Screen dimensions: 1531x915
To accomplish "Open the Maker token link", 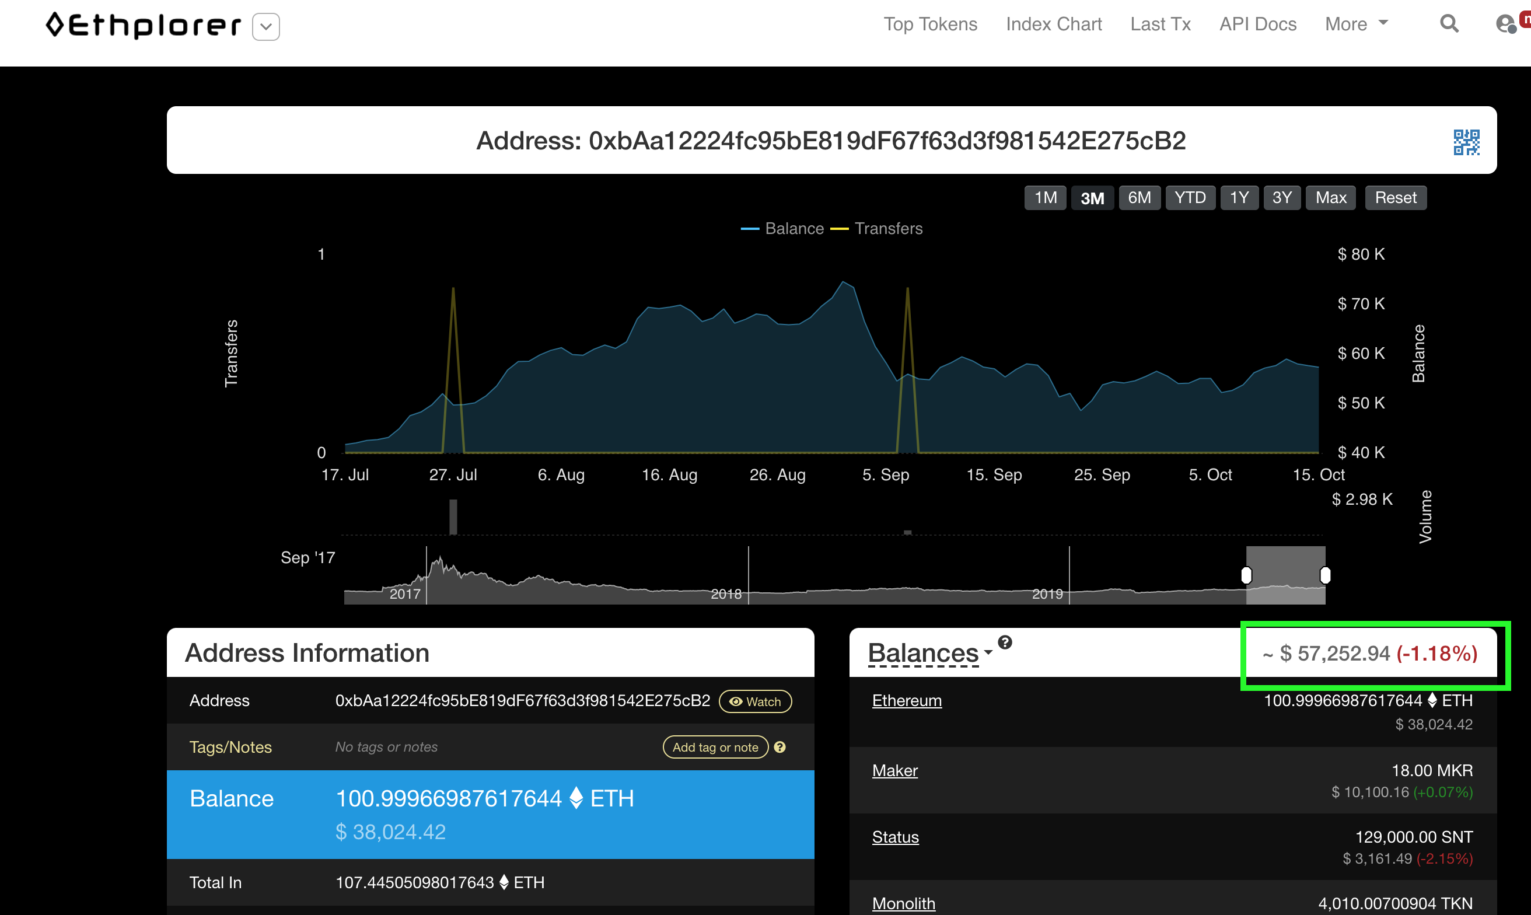I will 894,771.
